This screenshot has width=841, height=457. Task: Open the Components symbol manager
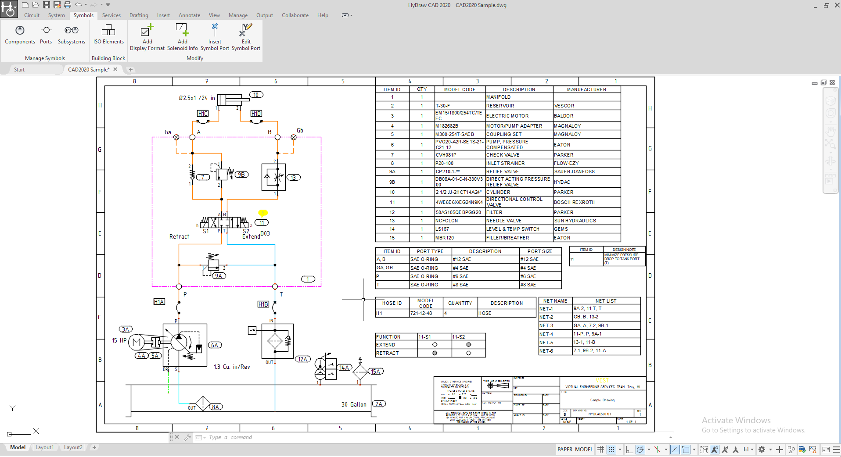pyautogui.click(x=20, y=35)
